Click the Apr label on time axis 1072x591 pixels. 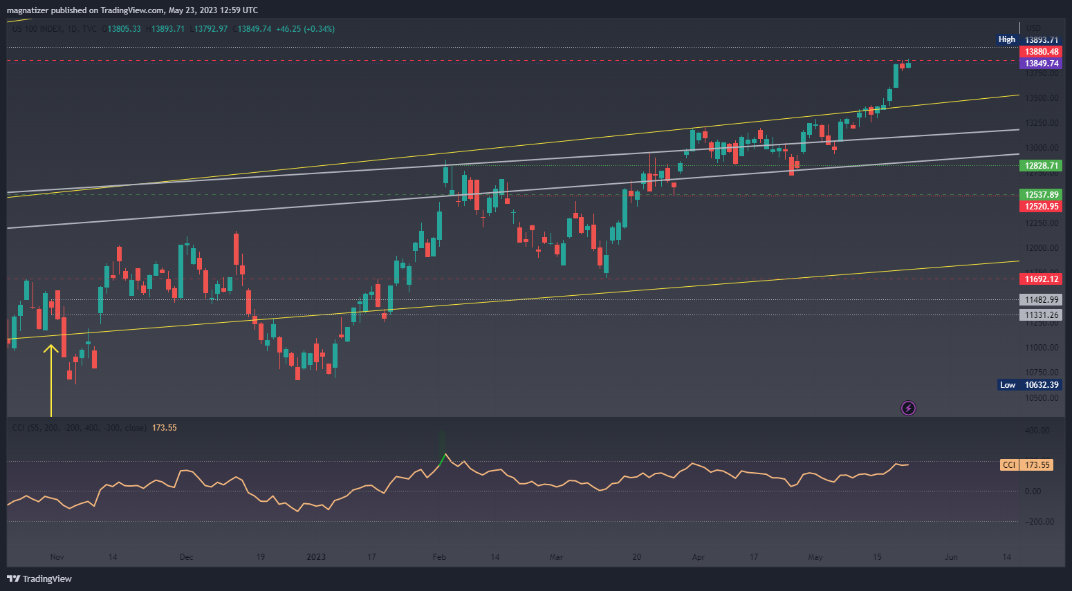[x=699, y=557]
